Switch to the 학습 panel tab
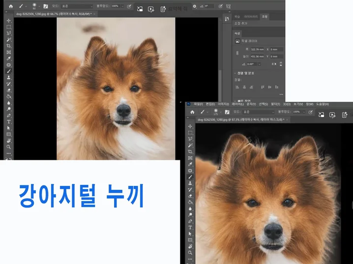Screen dimensions: 353x264 click(x=237, y=17)
